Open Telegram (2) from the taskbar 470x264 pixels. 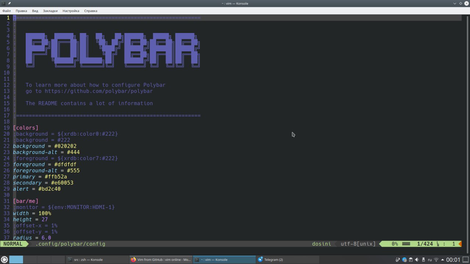pyautogui.click(x=288, y=260)
